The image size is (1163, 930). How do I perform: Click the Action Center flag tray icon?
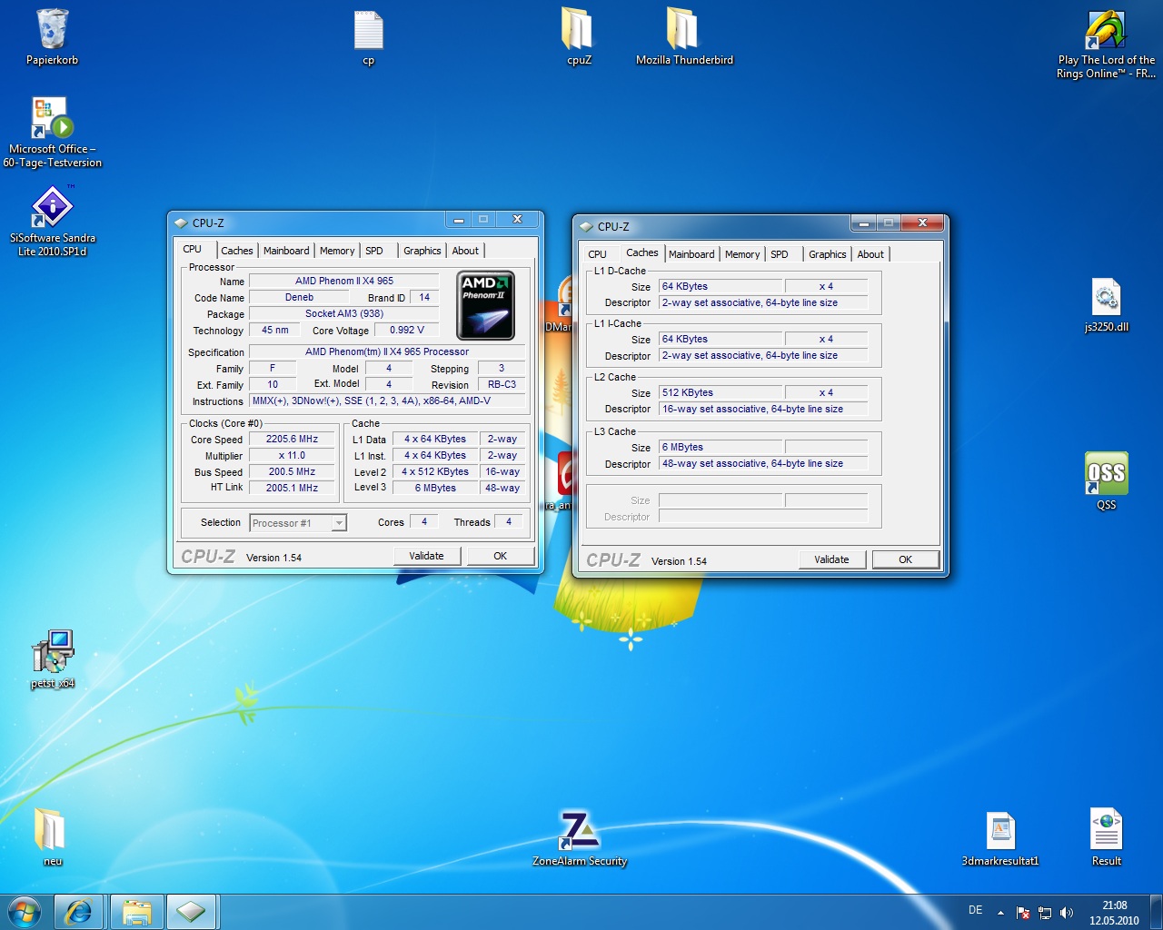1023,913
